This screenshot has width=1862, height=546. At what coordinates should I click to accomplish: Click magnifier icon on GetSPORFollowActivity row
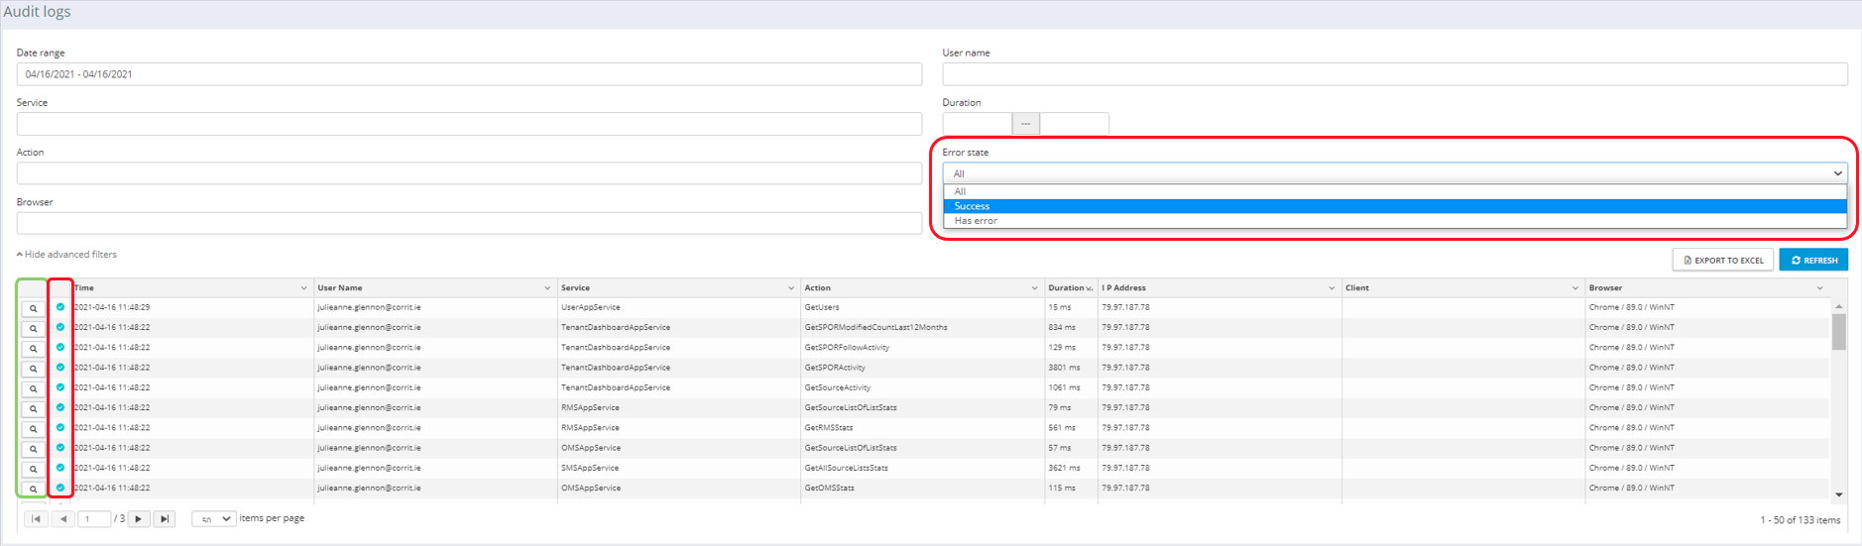(x=33, y=349)
